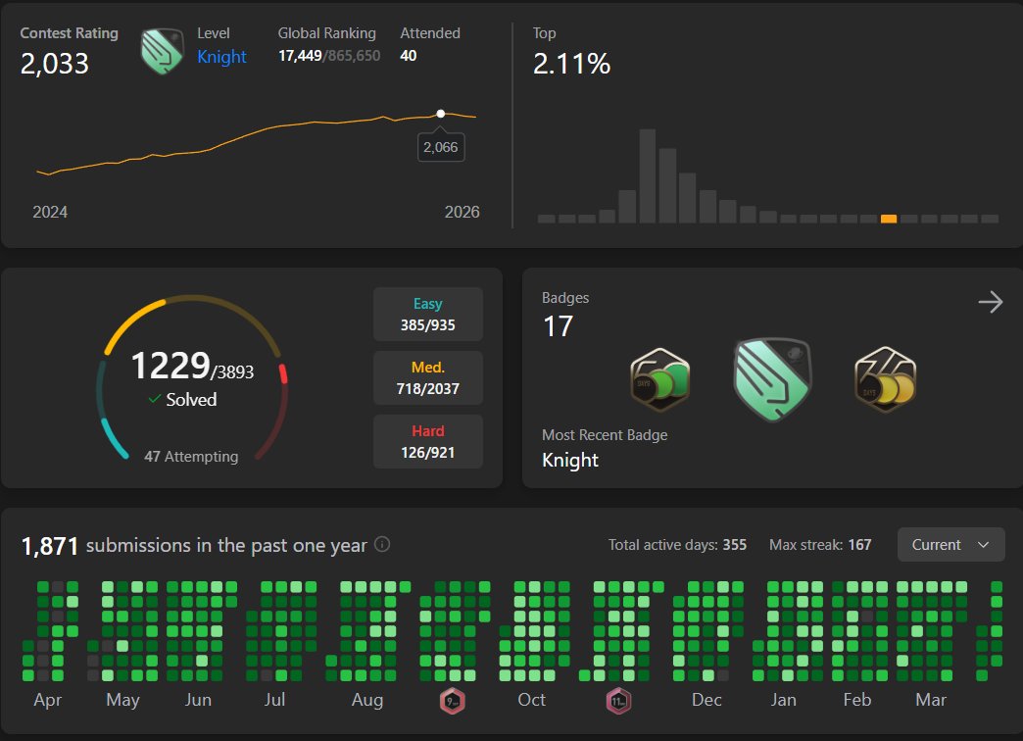Click the Badges count 17
1023x741 pixels.
tap(558, 326)
